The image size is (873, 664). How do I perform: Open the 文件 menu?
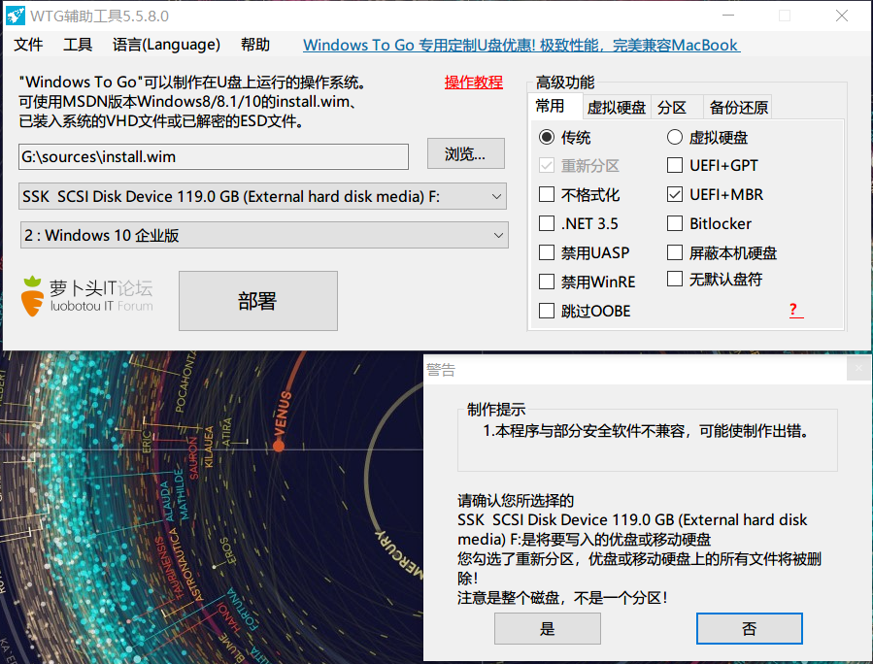[28, 45]
